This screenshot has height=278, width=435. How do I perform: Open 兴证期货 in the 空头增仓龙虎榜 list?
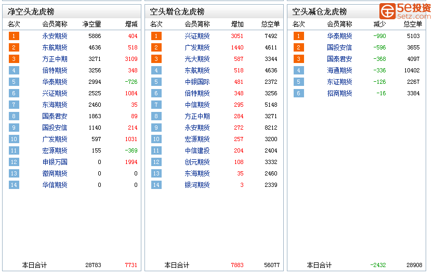point(197,36)
